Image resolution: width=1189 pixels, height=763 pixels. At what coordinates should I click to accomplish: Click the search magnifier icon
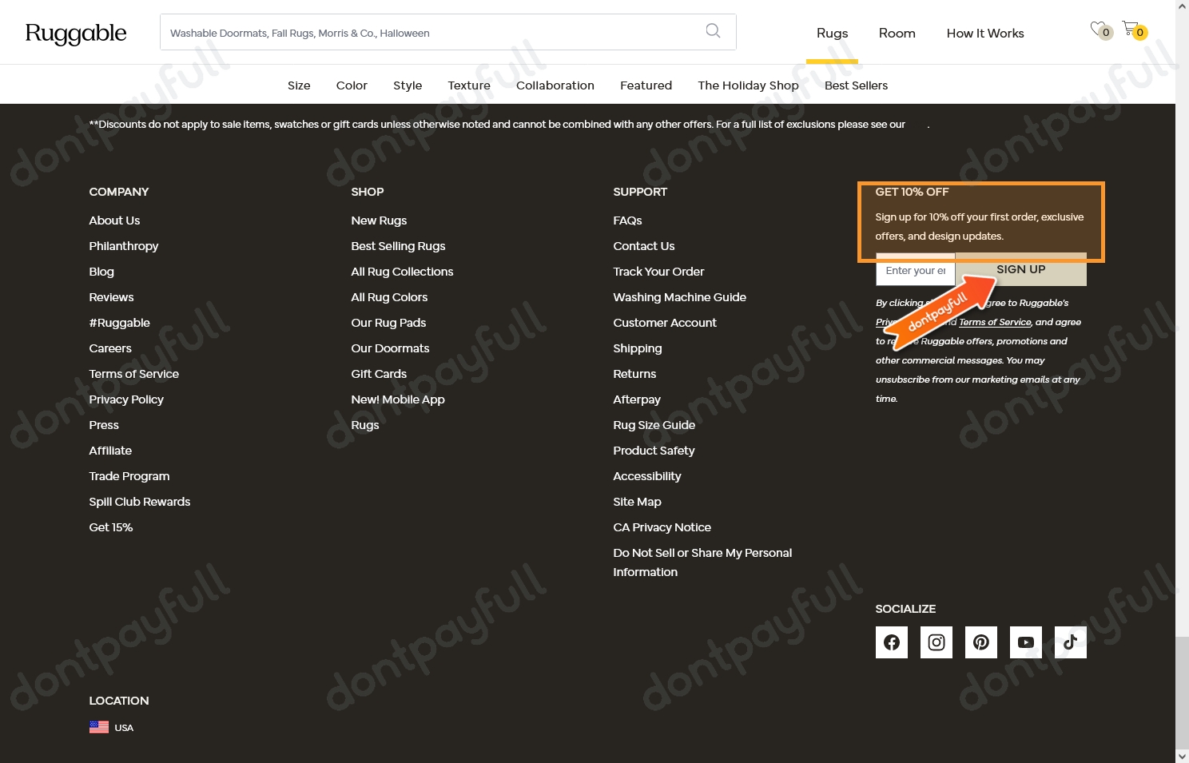pyautogui.click(x=713, y=31)
